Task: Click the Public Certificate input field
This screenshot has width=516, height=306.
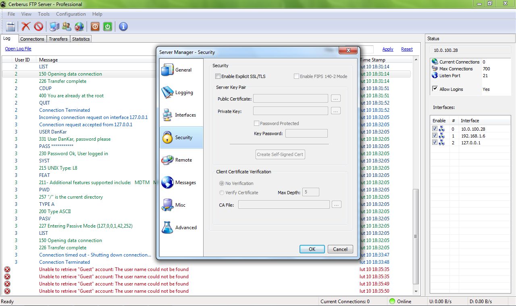Action: point(291,99)
